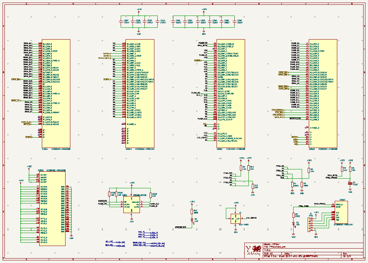
Task: Click the FPGA_PROGB label at PROG_B pin
Action: (320, 204)
